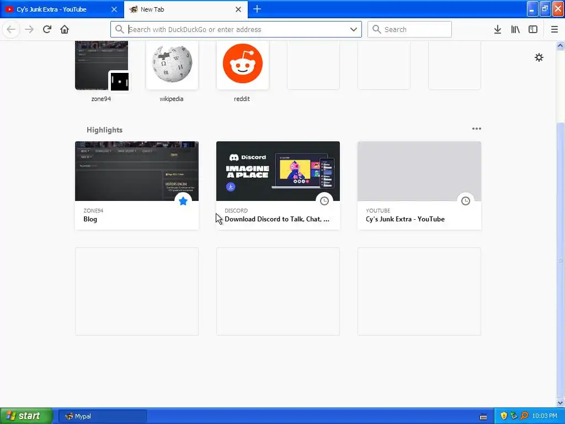This screenshot has width=565, height=424.
Task: Show the address bar history dropdown
Action: coord(354,29)
